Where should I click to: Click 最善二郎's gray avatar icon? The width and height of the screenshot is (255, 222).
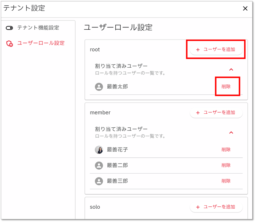[x=99, y=165]
